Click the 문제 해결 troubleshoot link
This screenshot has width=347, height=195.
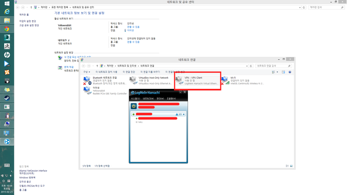[69, 67]
